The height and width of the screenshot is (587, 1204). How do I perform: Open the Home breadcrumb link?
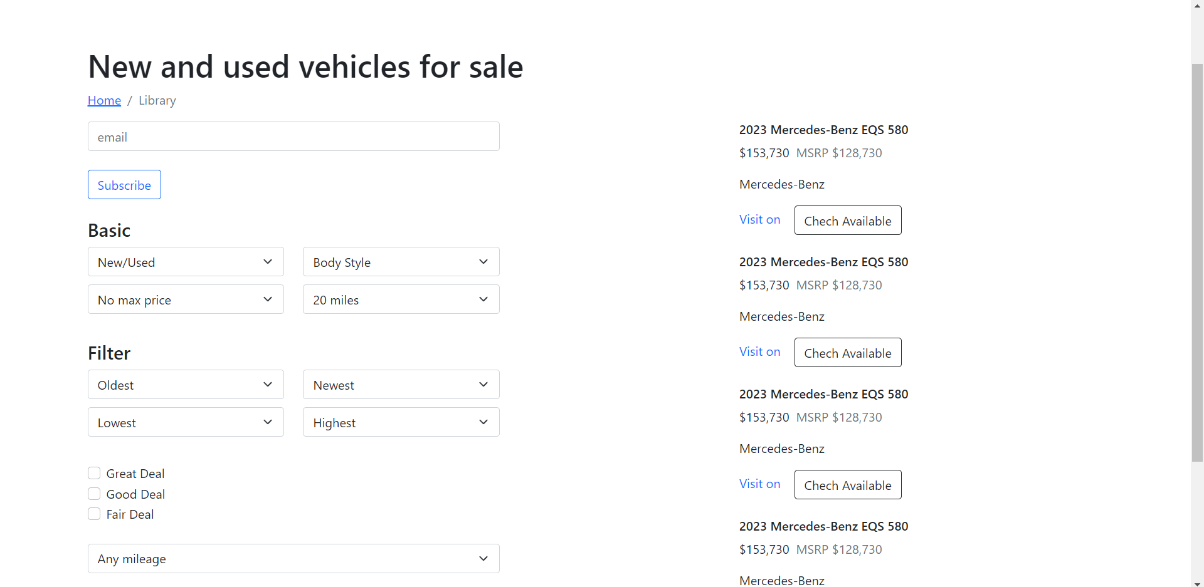click(104, 100)
